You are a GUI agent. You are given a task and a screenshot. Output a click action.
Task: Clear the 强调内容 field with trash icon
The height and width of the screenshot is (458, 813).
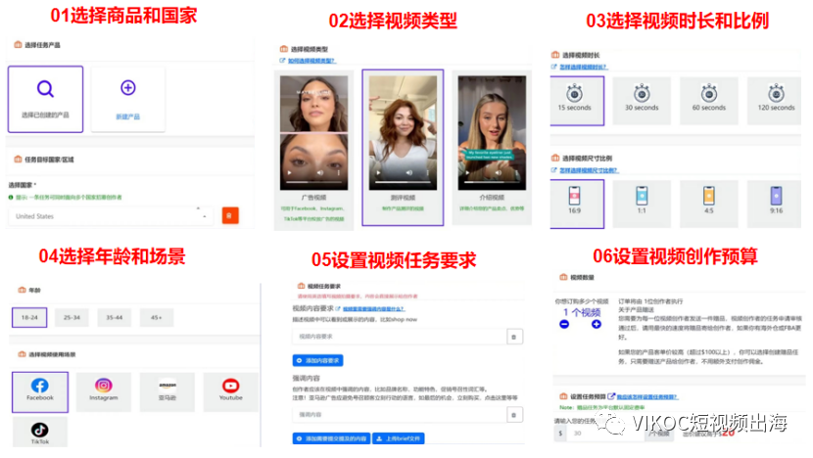(514, 415)
